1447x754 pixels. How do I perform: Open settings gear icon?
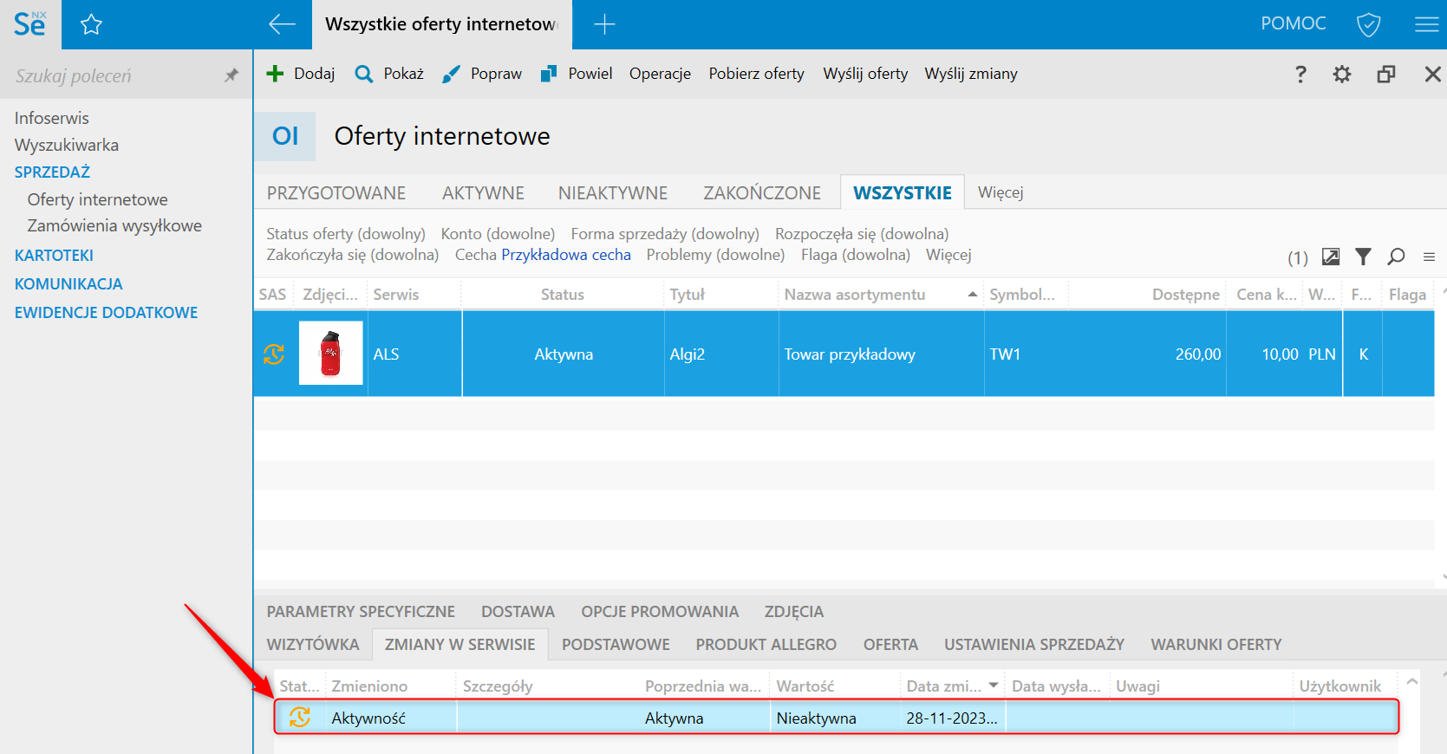tap(1342, 74)
